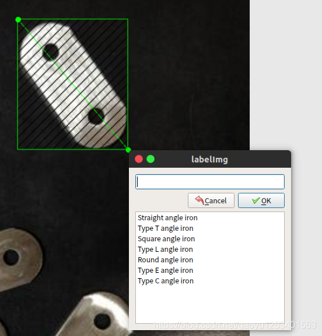Cancel the labelImg label dialog
This screenshot has height=336, width=322.
[211, 200]
